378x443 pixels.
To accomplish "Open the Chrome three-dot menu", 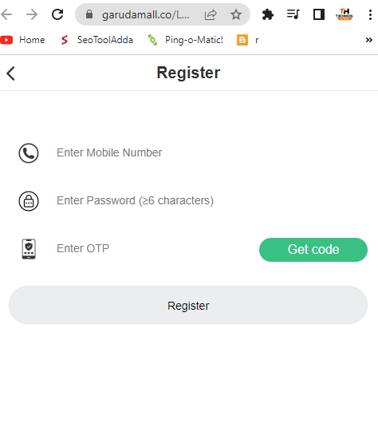I will tap(370, 14).
